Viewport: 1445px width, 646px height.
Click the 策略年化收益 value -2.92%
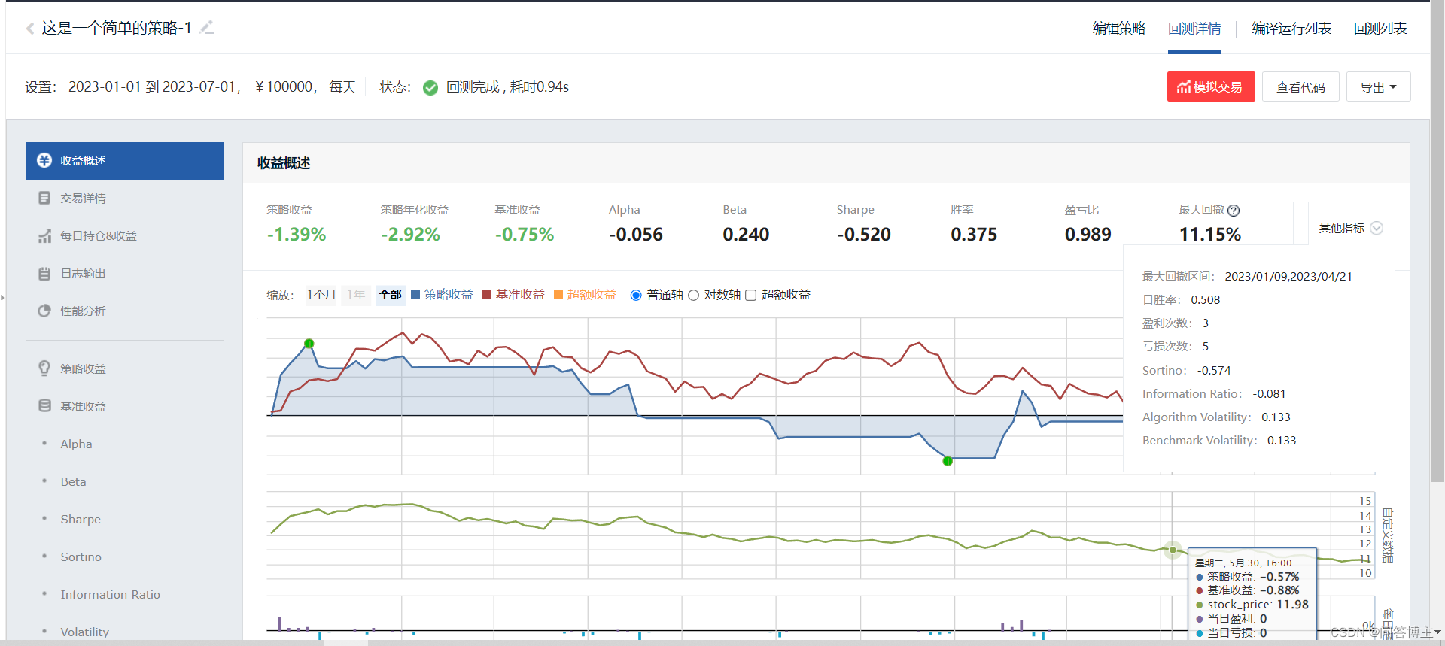coord(410,235)
